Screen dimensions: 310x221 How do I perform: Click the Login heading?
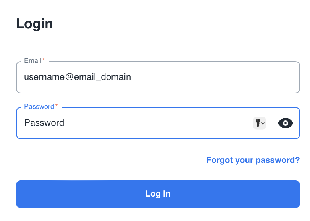tap(34, 24)
